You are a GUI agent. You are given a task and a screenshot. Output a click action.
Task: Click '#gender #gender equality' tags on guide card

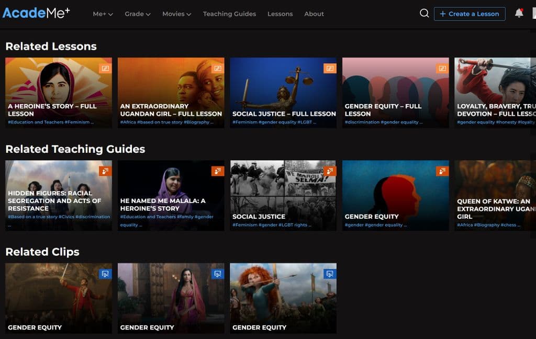pyautogui.click(x=376, y=225)
